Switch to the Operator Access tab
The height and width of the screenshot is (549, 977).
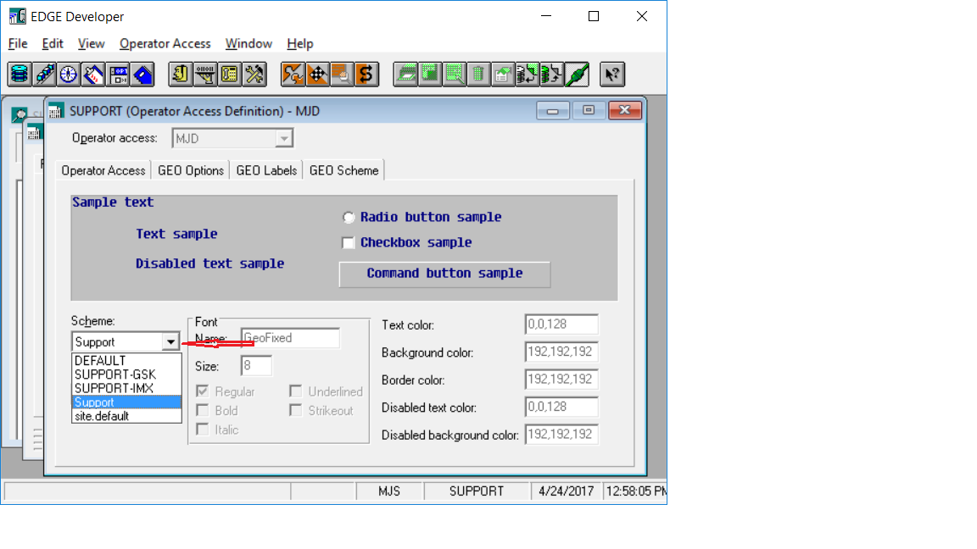point(103,170)
